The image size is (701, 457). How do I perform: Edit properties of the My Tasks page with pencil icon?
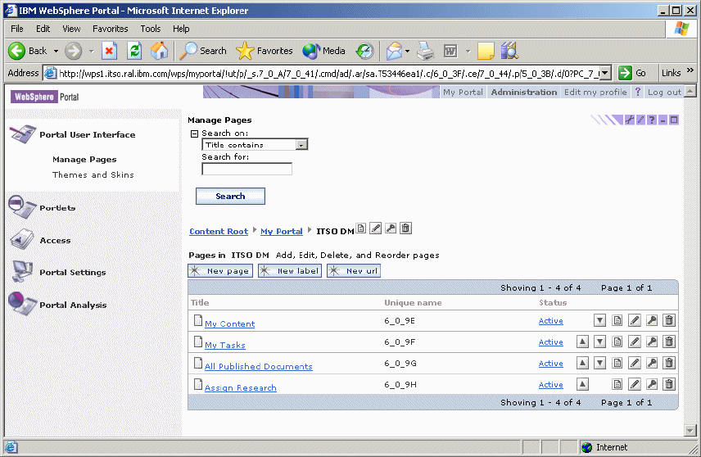point(635,342)
